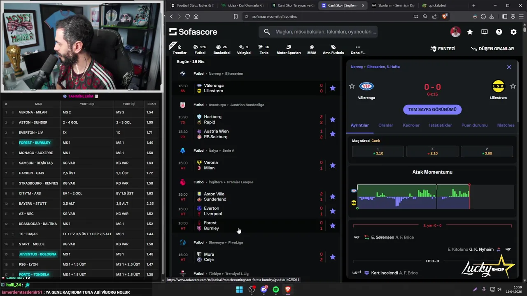527x296 pixels.
Task: Open help question mark icon
Action: (499, 32)
